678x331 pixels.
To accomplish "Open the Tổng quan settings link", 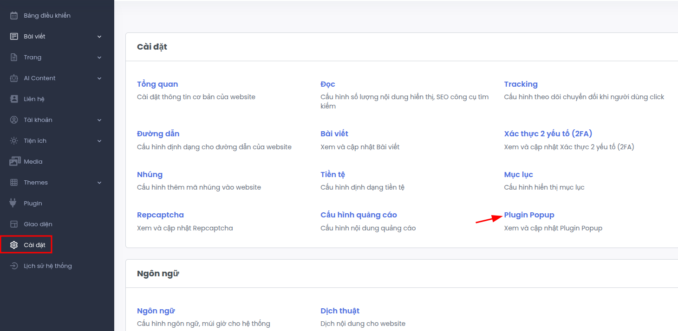I will click(x=157, y=84).
